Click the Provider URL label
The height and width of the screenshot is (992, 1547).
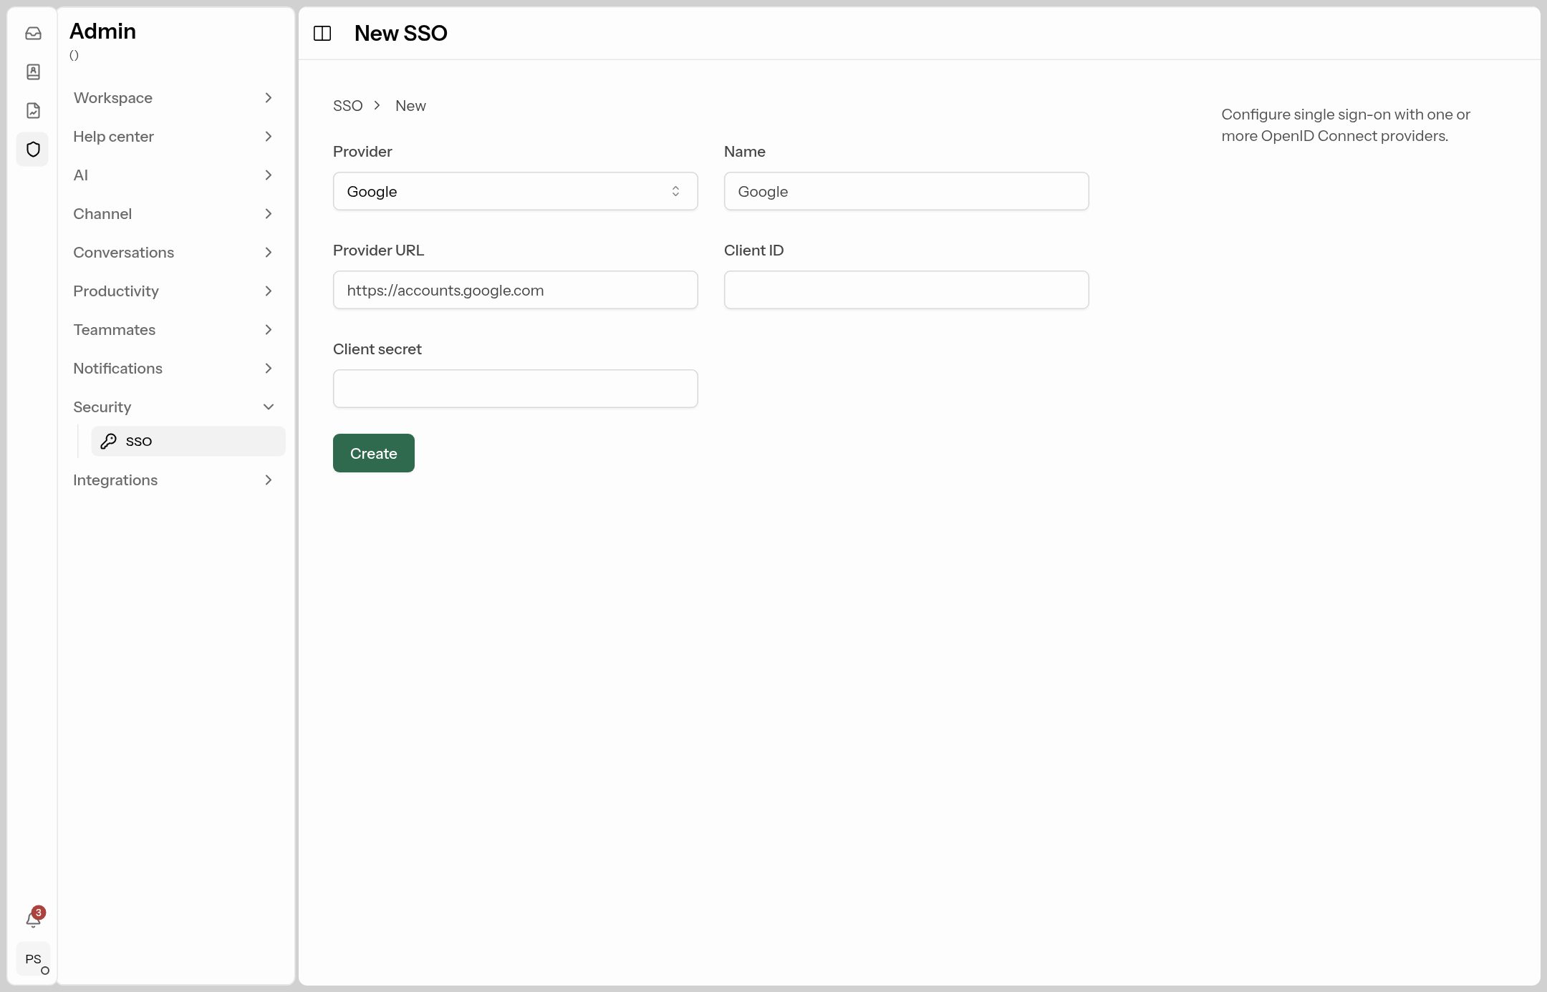378,251
